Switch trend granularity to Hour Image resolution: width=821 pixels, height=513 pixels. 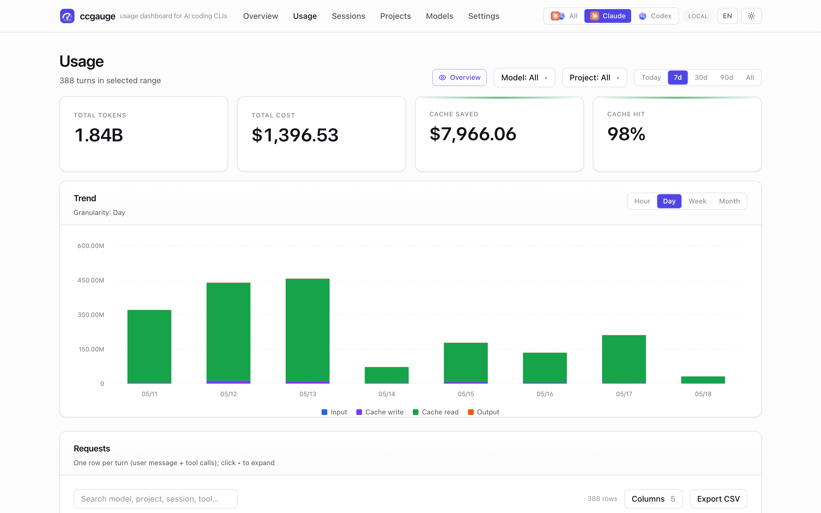pyautogui.click(x=642, y=201)
